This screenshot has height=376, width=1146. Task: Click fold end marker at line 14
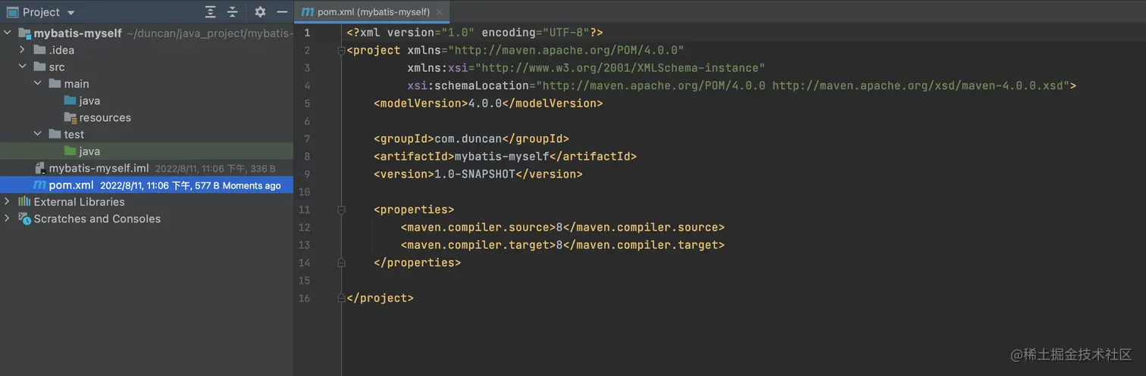coord(341,263)
